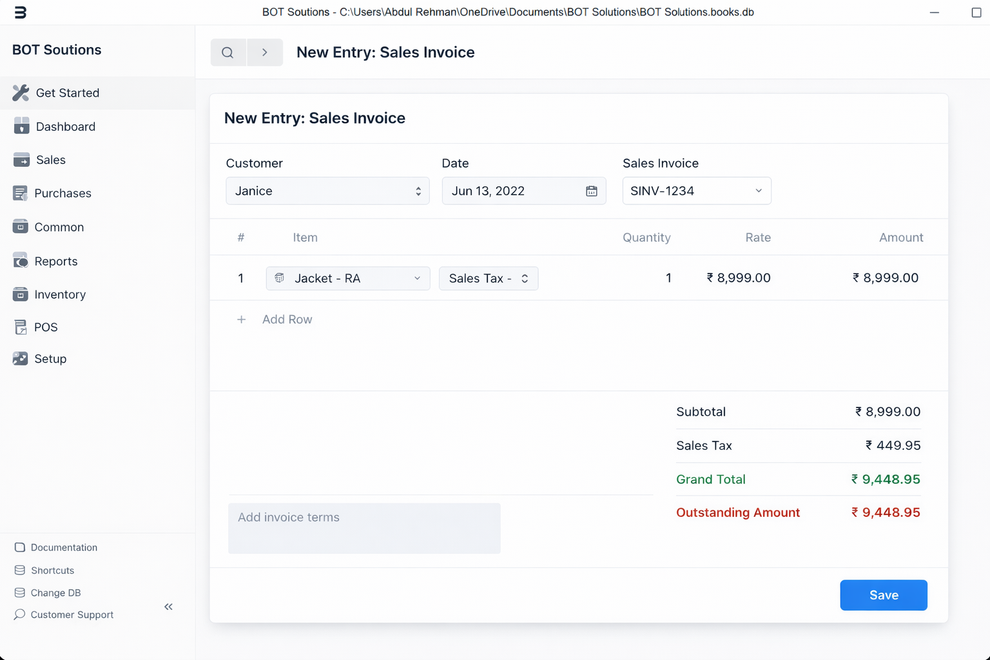Expand the SINV-1234 invoice series dropdown
Image resolution: width=990 pixels, height=660 pixels.
696,191
